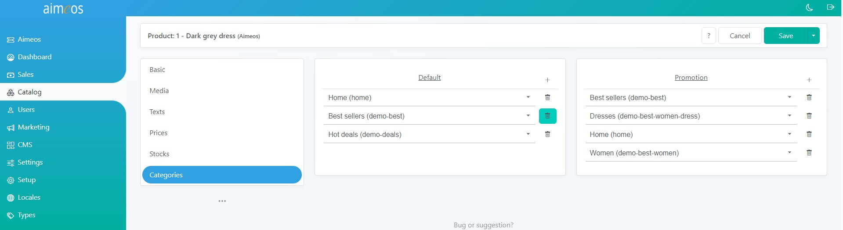Image resolution: width=843 pixels, height=230 pixels.
Task: Remove Home (home) from Default categories
Action: [x=547, y=97]
